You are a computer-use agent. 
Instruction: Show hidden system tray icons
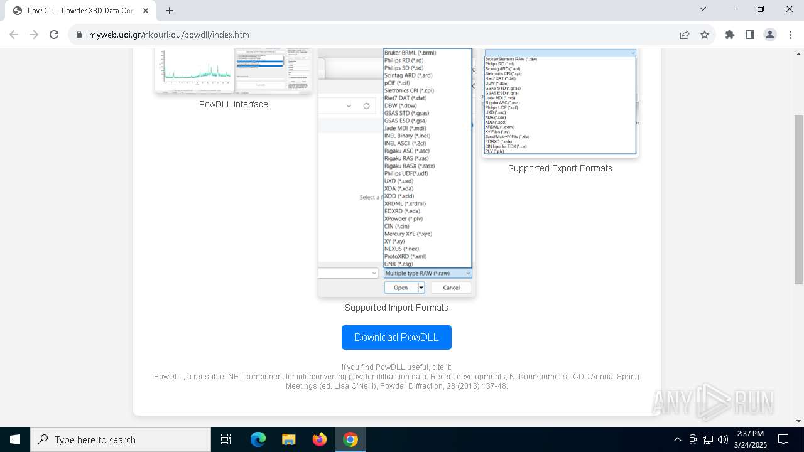pyautogui.click(x=677, y=439)
